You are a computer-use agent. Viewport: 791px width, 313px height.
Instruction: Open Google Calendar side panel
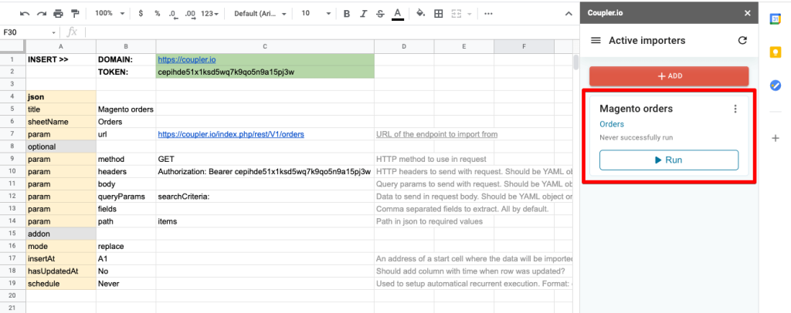(x=776, y=19)
